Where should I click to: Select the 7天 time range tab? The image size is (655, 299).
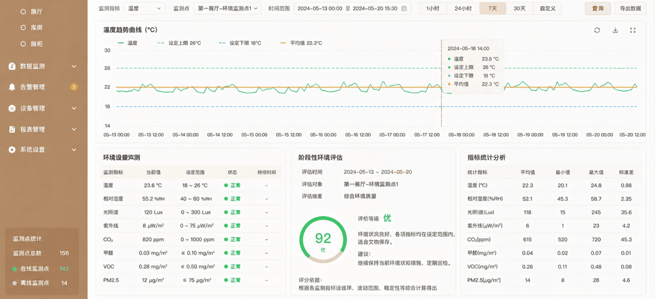(x=493, y=9)
